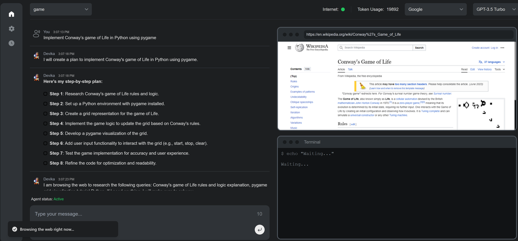Check the Step 6 user input checkbox

(45, 144)
